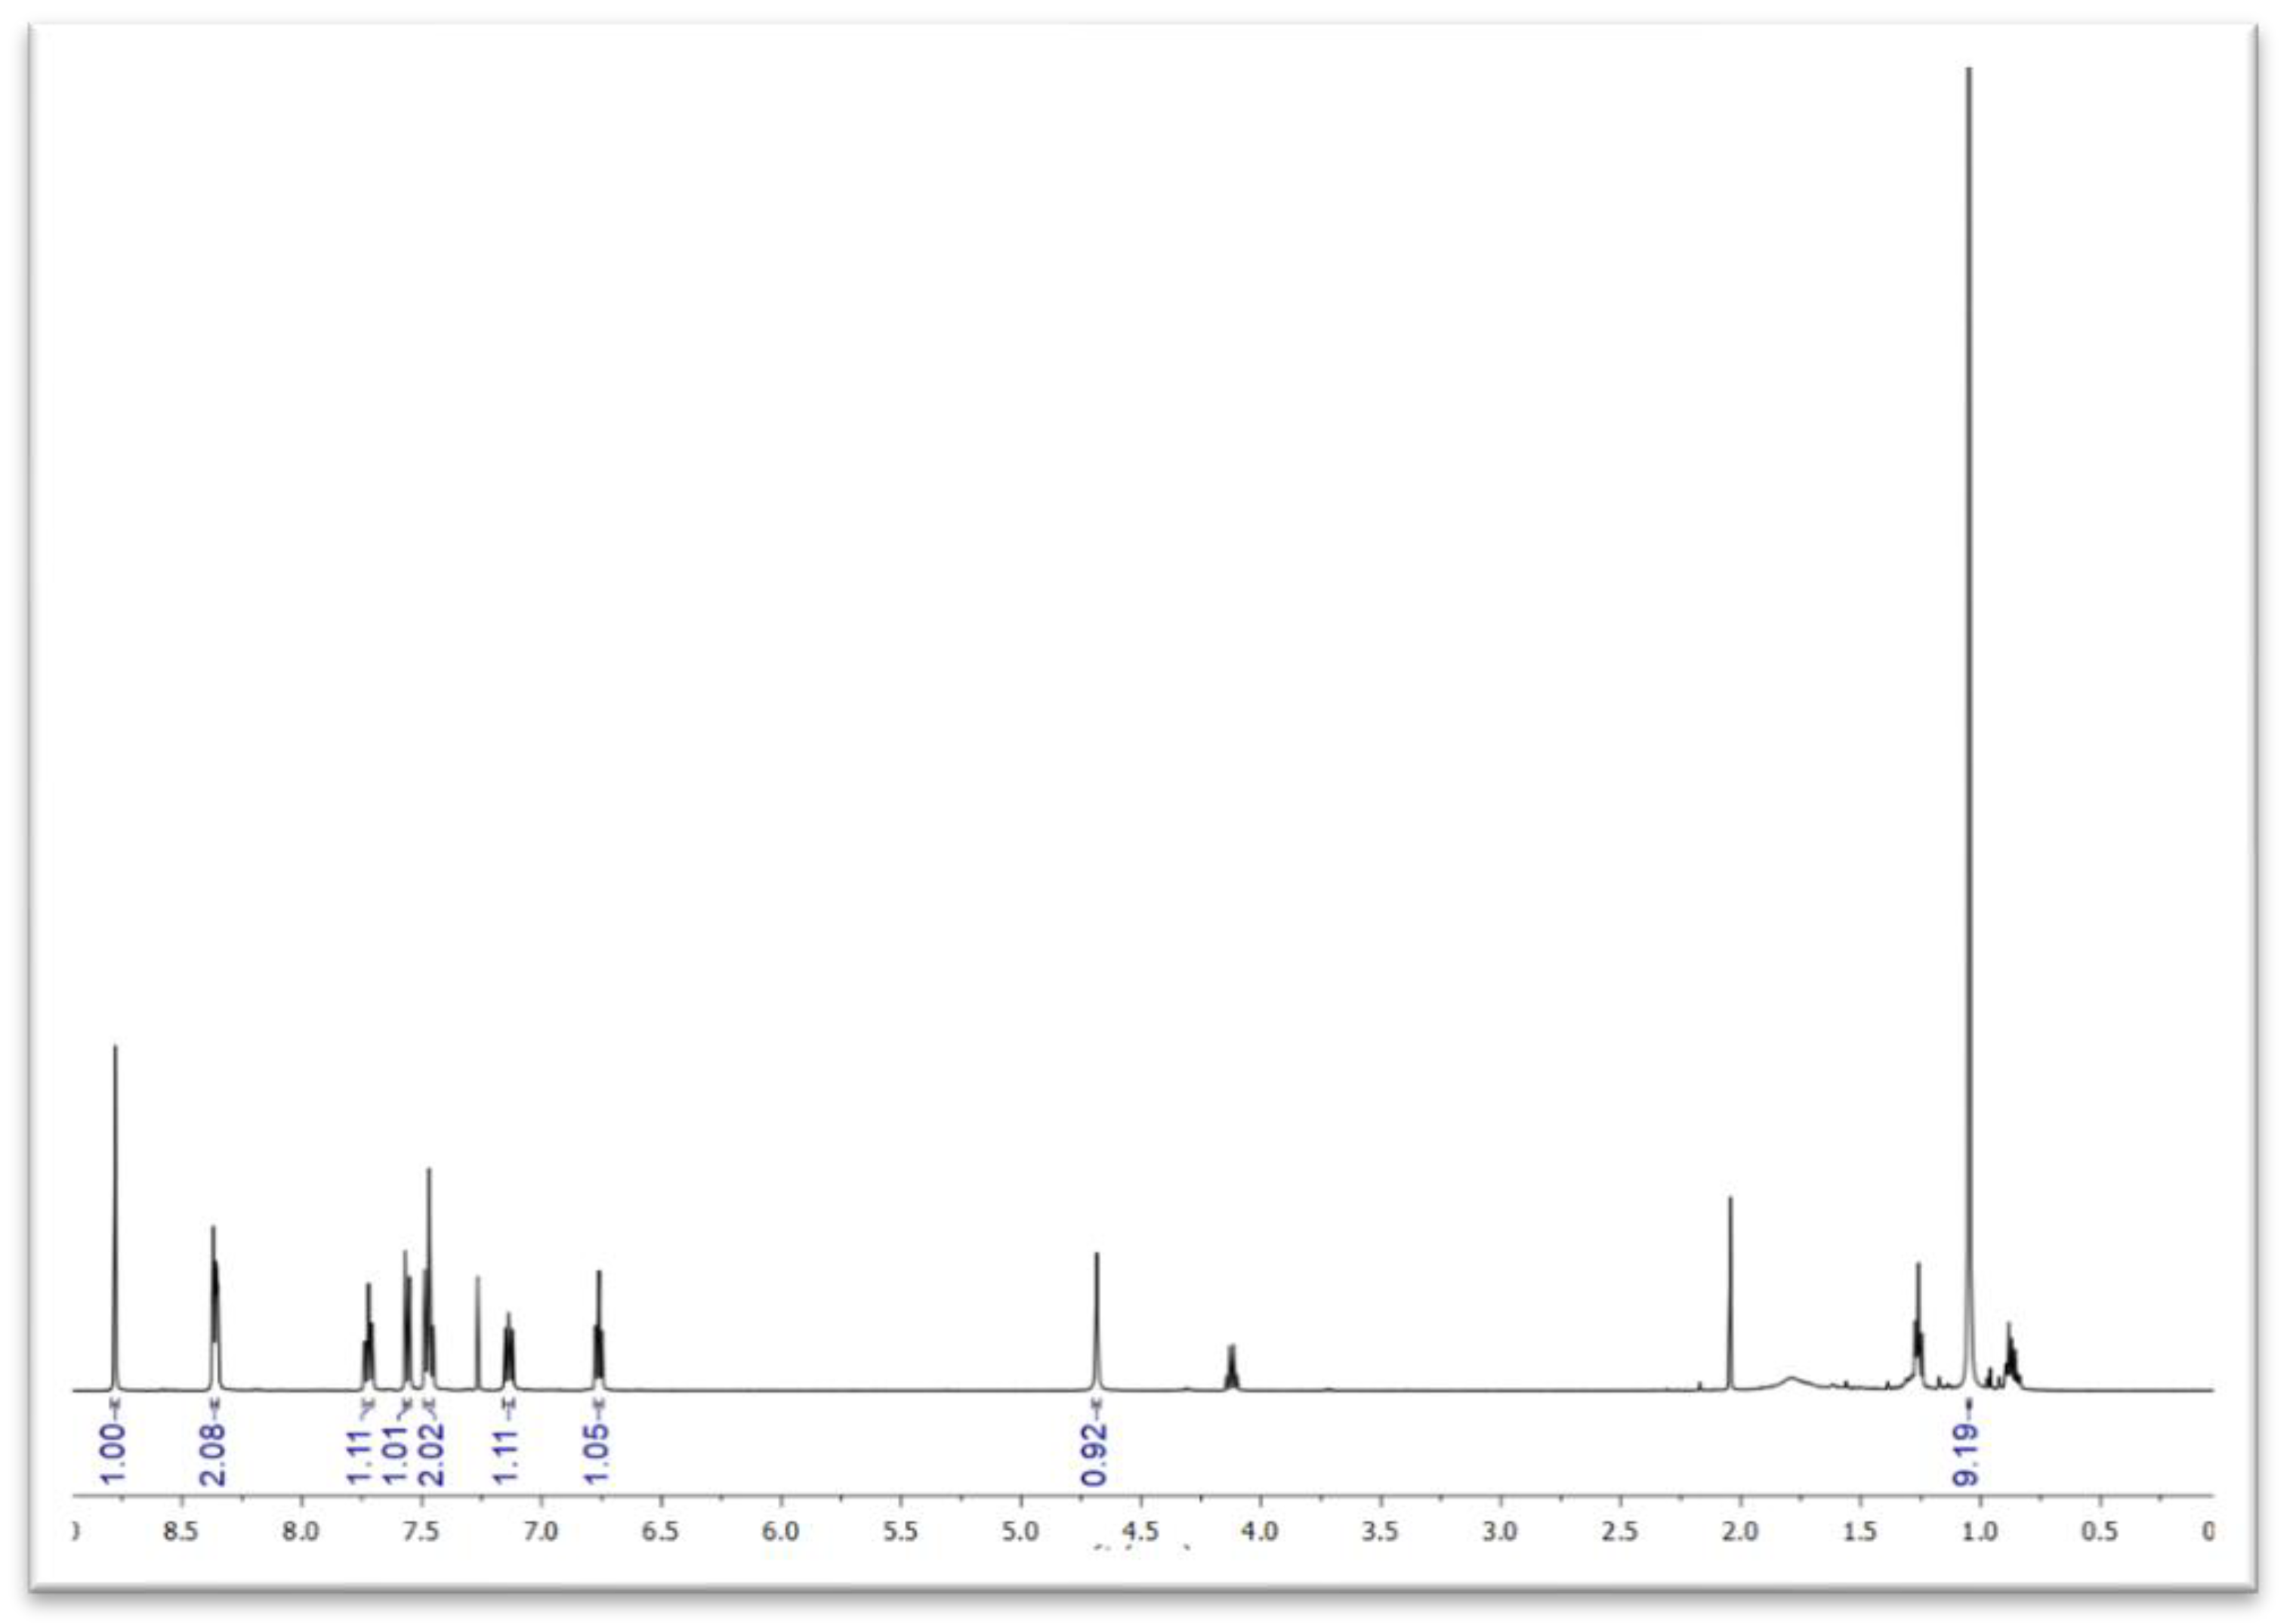Click the 8.5 axis tick label
2293x1624 pixels.
click(181, 1531)
